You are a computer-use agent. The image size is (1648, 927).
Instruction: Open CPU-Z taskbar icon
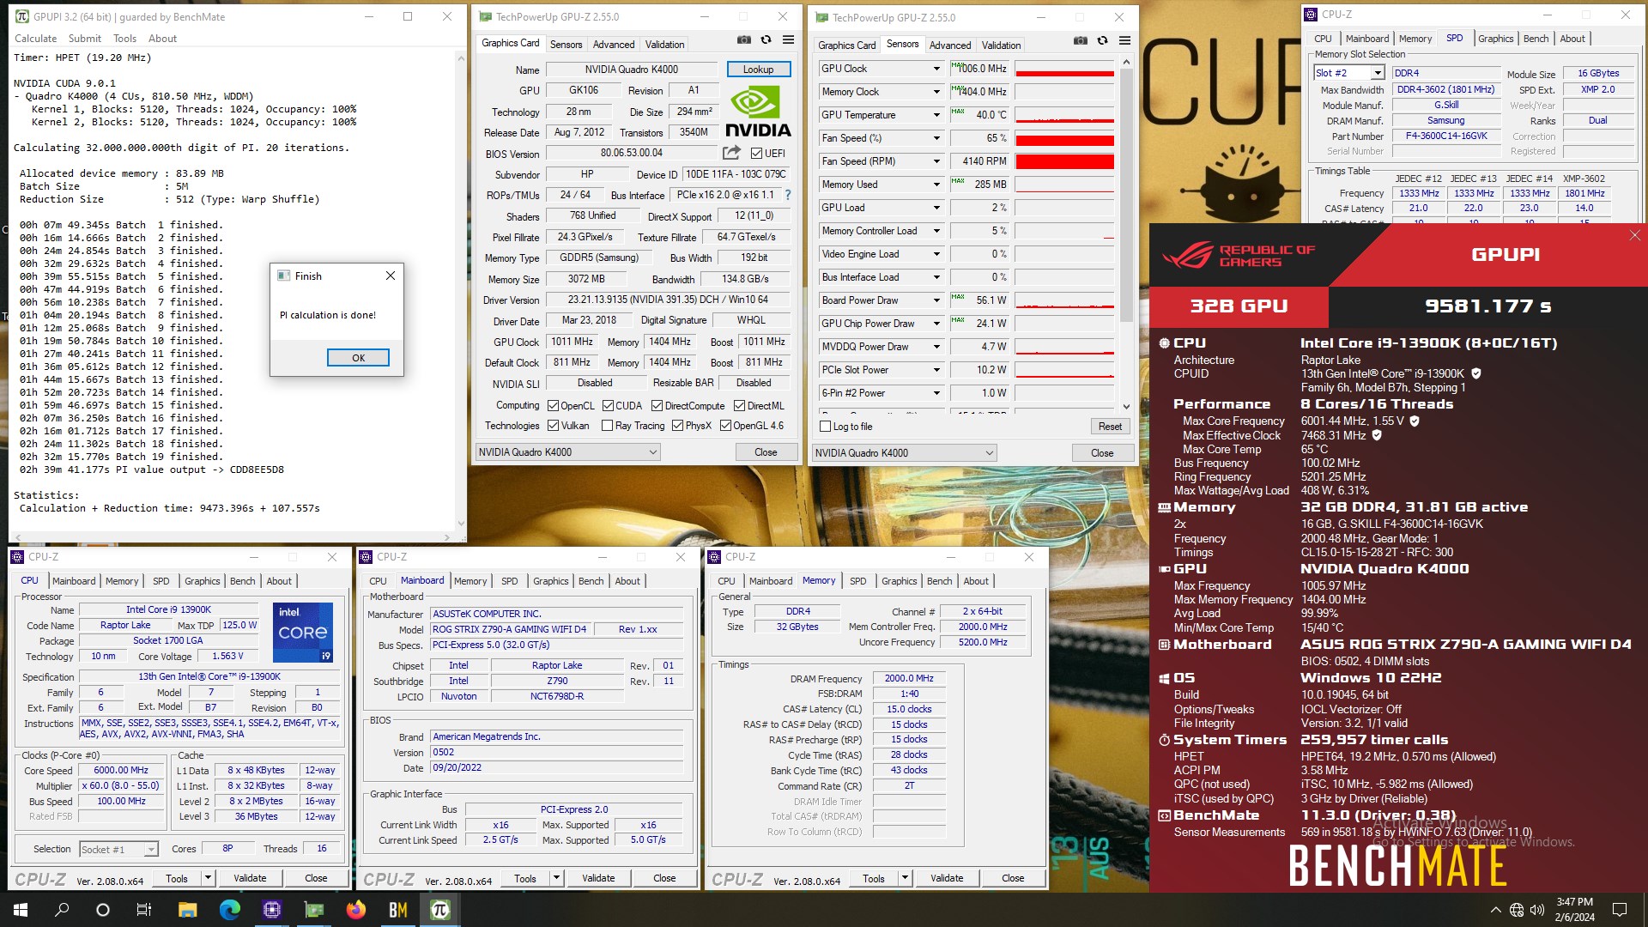tap(271, 910)
